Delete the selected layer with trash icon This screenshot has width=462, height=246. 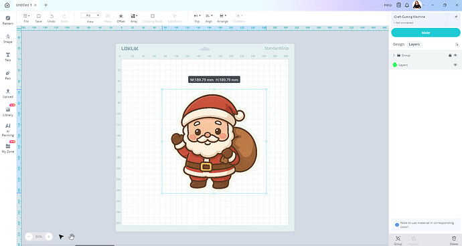(454, 240)
